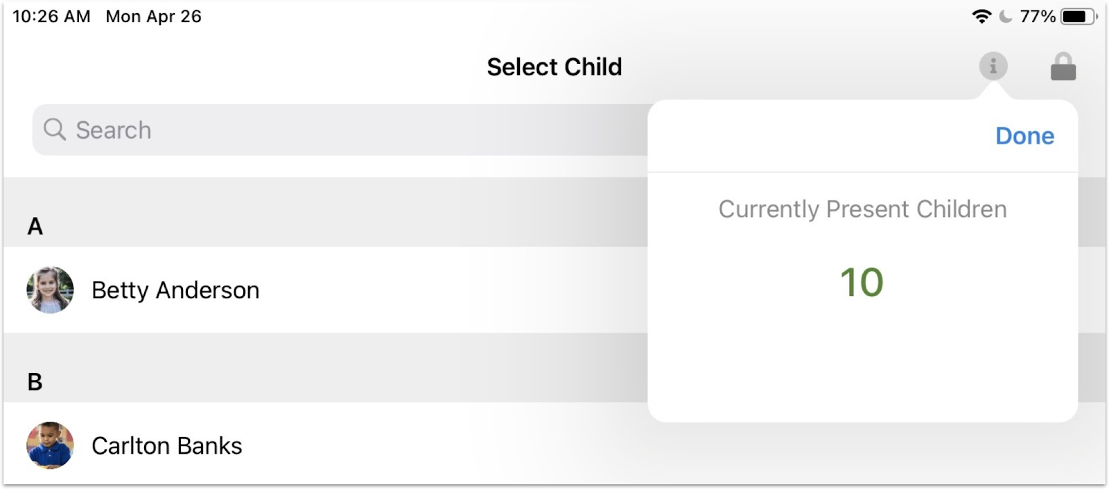Image resolution: width=1109 pixels, height=489 pixels.
Task: Tap the Mon Apr 26 date
Action: pos(153,17)
